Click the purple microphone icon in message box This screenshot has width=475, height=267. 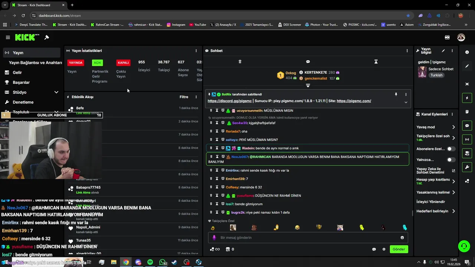(214, 238)
